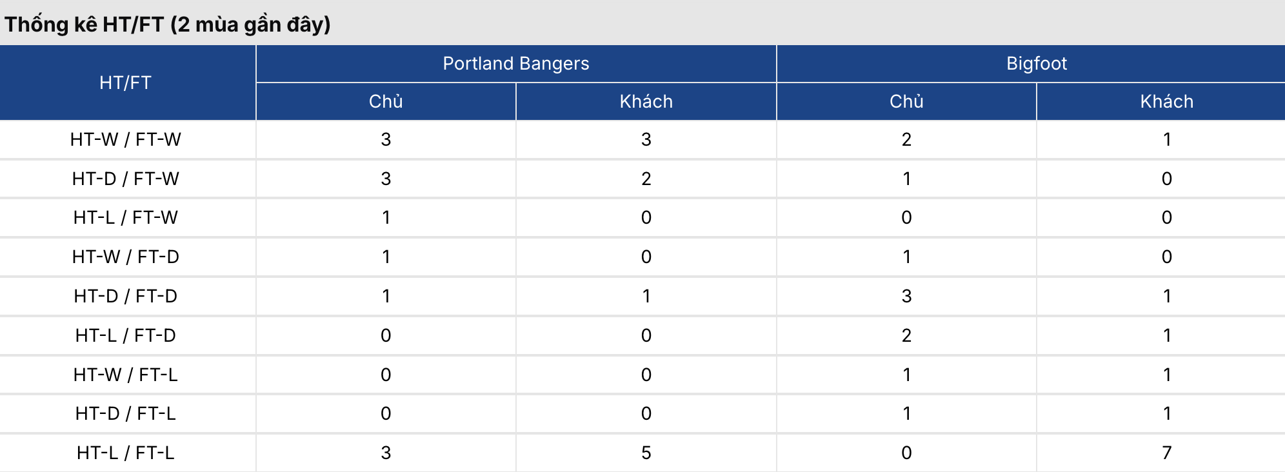The width and height of the screenshot is (1285, 472).
Task: Click Portland Bangers Chủ column header
Action: coord(386,101)
